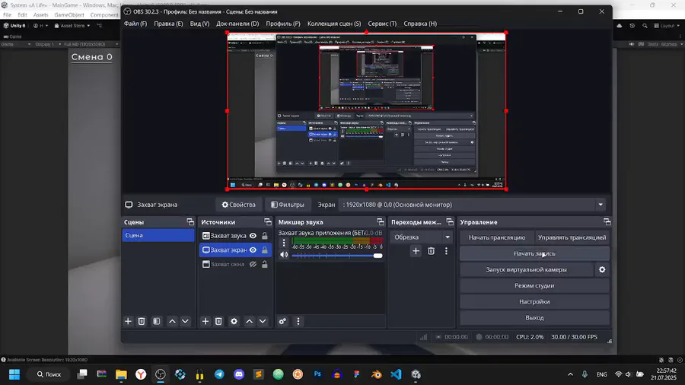This screenshot has width=685, height=385.
Task: Open options dots beside the volume meter
Action: click(284, 242)
